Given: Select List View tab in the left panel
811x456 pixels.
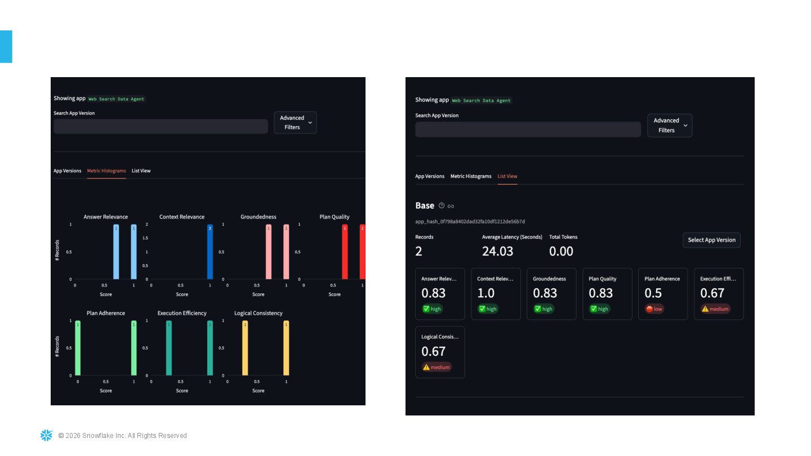Looking at the screenshot, I should (141, 171).
